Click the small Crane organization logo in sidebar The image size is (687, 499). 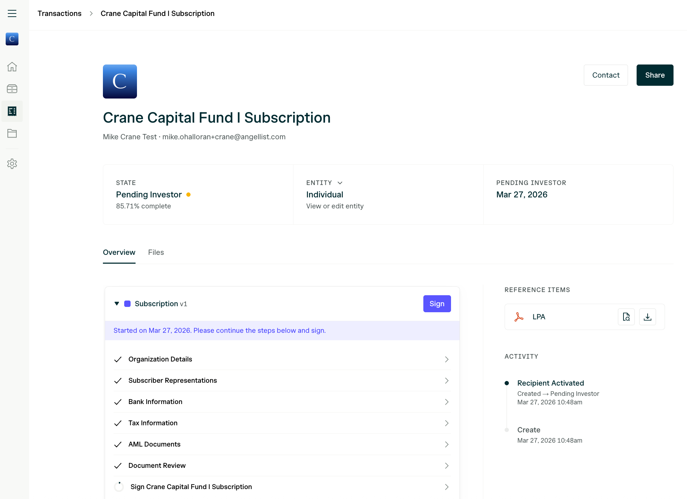[x=12, y=39]
